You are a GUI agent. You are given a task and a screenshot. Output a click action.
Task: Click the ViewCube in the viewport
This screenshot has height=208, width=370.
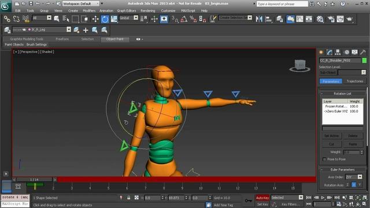pos(299,65)
